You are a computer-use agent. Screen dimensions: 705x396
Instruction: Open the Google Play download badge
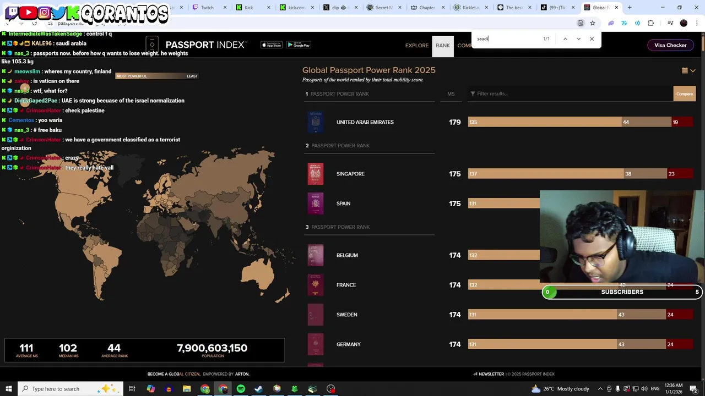pos(299,45)
